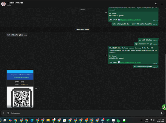Open the taskbar clock and calendar
Image resolution: width=166 pixels, height=123 pixels.
tap(160, 120)
